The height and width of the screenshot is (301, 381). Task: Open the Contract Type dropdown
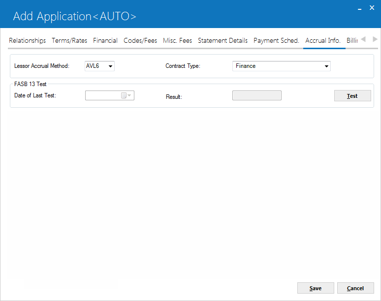326,66
